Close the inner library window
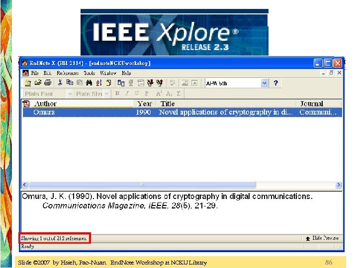Screen dimensions: 358x268 339,73
